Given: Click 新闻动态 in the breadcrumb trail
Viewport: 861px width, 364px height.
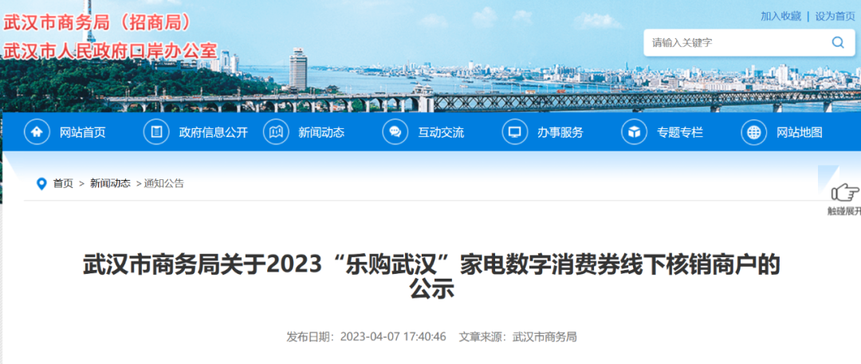Looking at the screenshot, I should click(x=110, y=183).
